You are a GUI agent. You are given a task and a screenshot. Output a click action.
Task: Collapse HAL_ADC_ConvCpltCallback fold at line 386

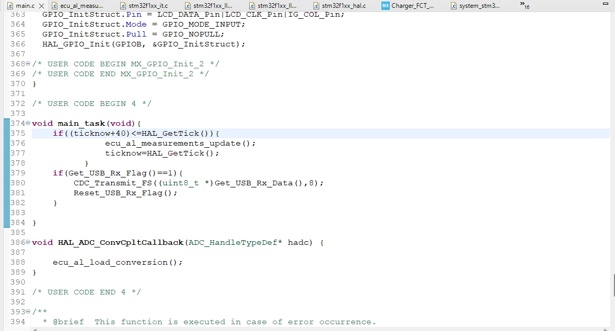click(x=28, y=242)
